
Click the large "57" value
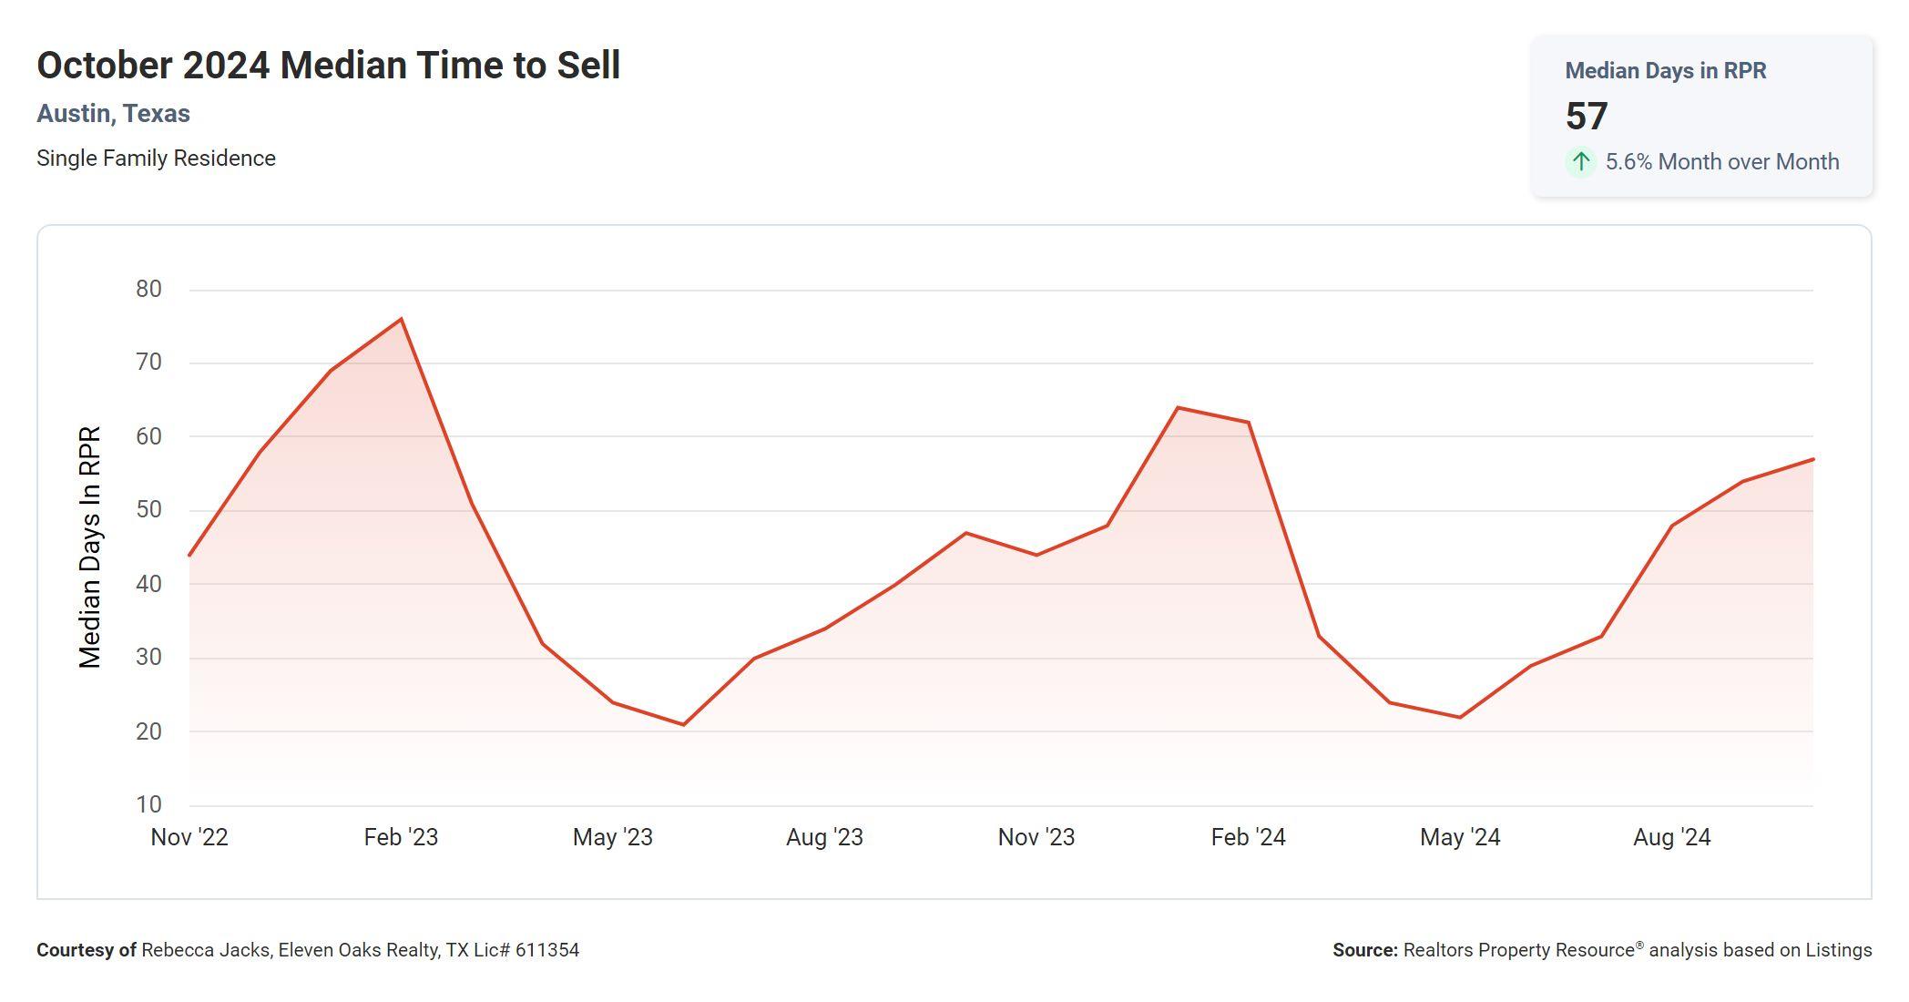click(x=1587, y=117)
